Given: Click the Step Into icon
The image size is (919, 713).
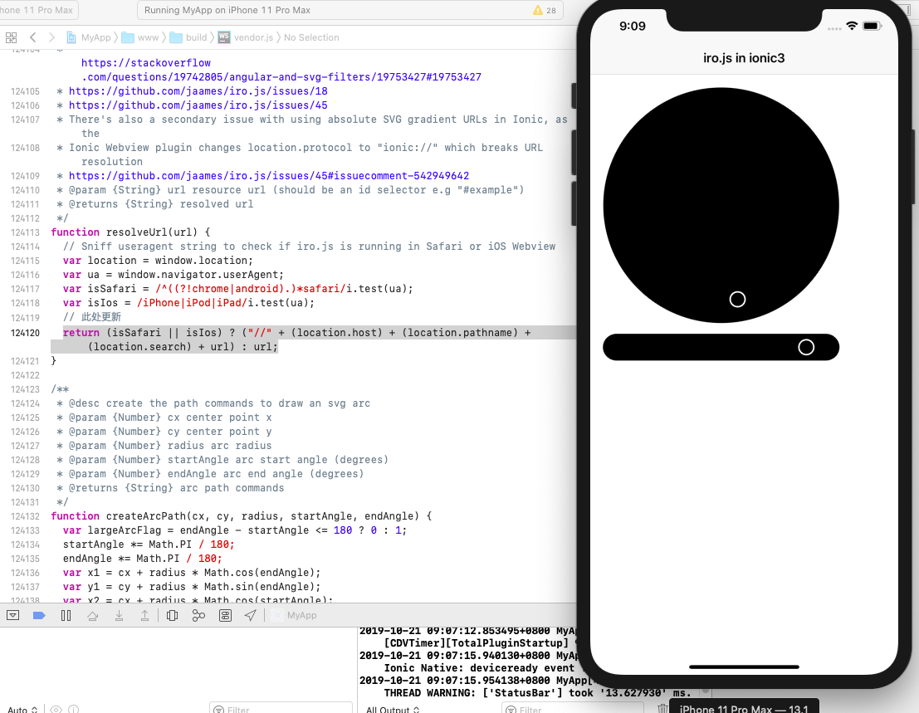Looking at the screenshot, I should pos(119,615).
